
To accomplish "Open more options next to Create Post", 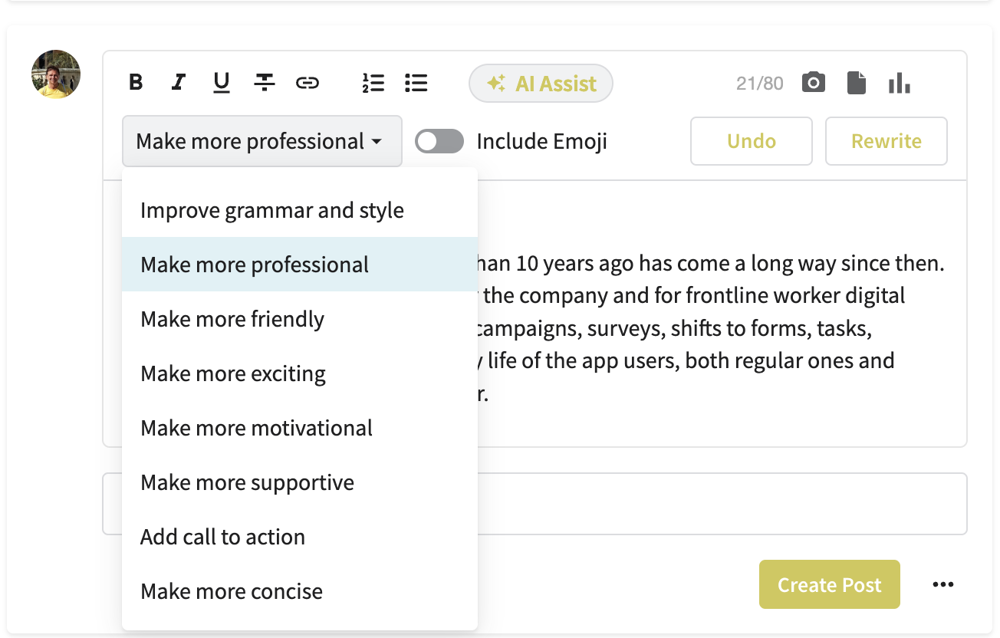I will tap(942, 585).
